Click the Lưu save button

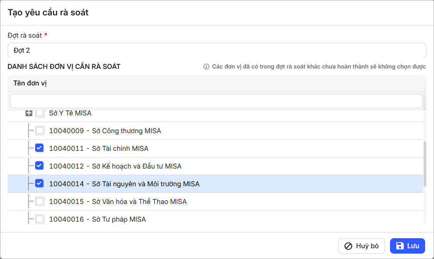click(407, 246)
